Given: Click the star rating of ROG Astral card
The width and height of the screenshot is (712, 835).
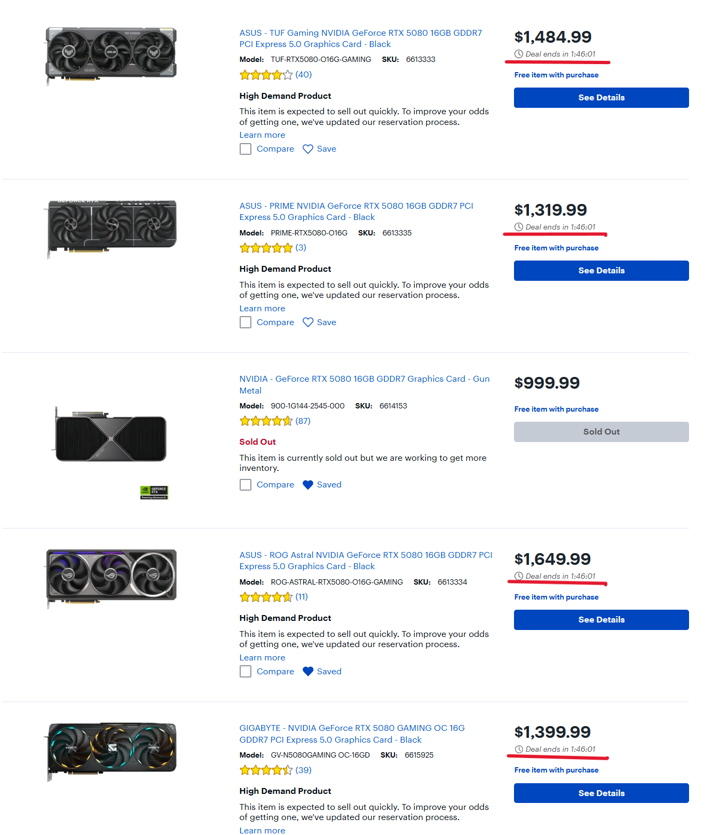Looking at the screenshot, I should (x=266, y=597).
